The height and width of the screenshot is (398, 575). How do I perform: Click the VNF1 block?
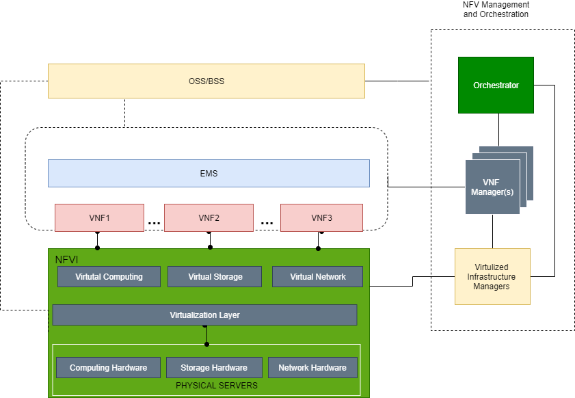pos(99,218)
